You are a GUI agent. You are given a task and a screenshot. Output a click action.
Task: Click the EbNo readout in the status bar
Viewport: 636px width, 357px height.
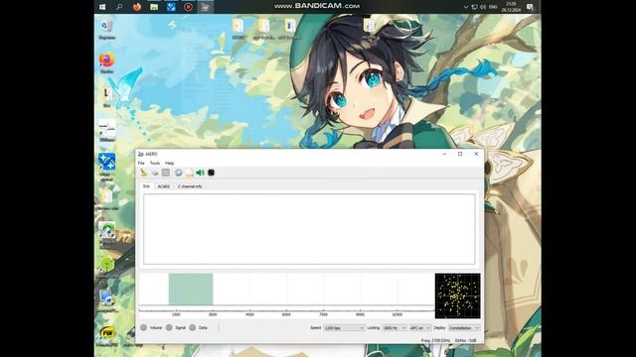point(466,340)
